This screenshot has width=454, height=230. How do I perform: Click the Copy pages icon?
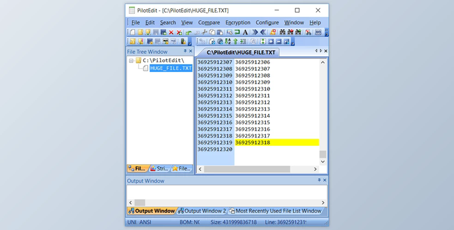coord(212,32)
